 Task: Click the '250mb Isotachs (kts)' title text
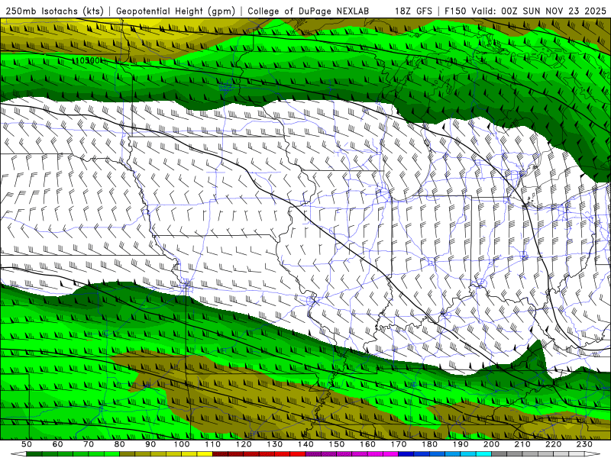pyautogui.click(x=55, y=11)
